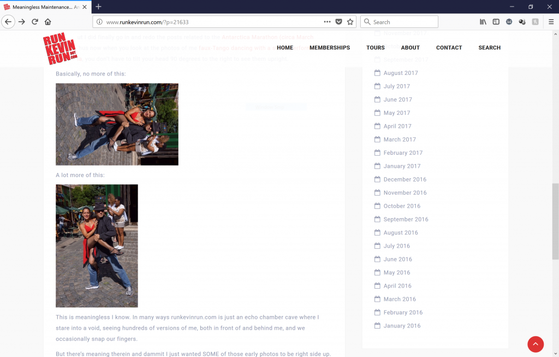
Task: Click the scrollbar down arrow
Action: click(555, 354)
